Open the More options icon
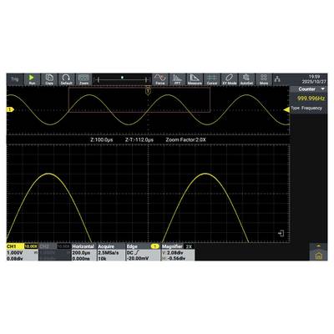The width and height of the screenshot is (334, 334). coord(264,79)
